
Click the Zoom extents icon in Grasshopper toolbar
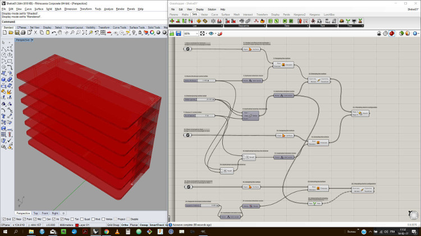(x=203, y=34)
